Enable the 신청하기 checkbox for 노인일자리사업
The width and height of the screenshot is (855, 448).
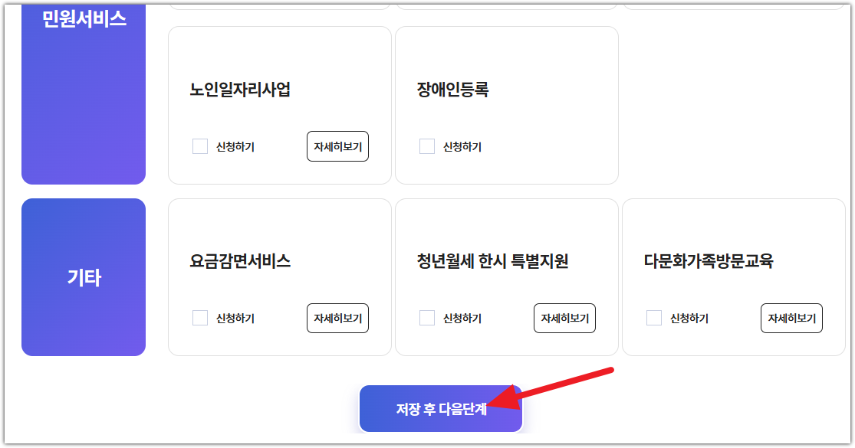(x=199, y=146)
